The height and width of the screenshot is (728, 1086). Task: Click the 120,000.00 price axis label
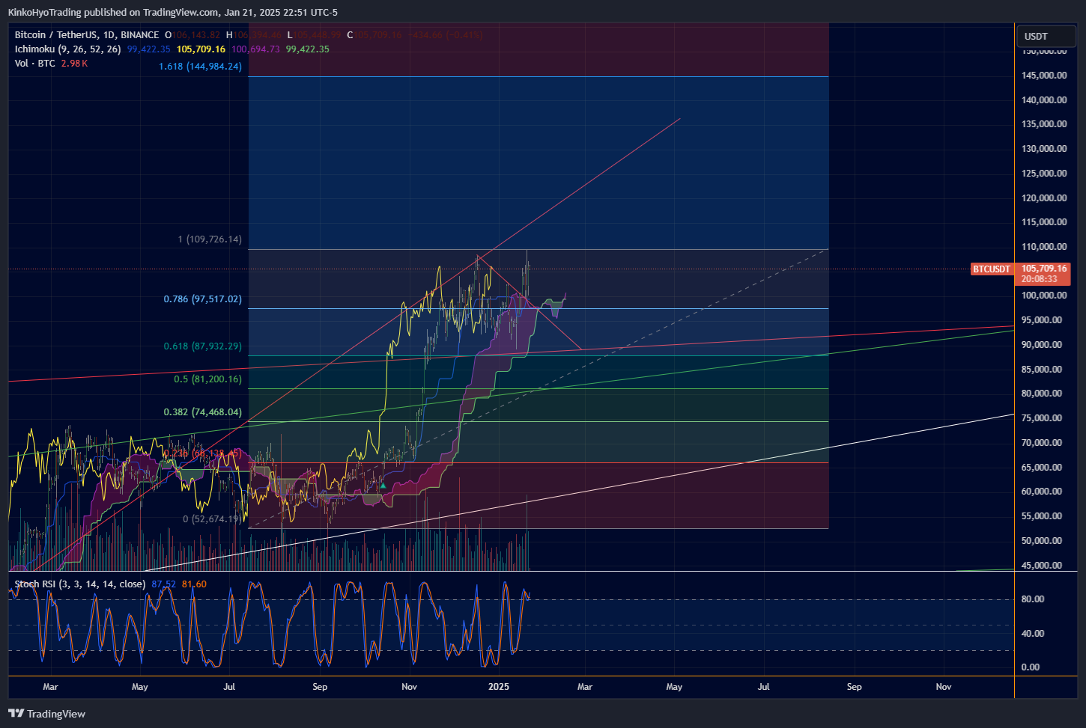tap(1044, 198)
